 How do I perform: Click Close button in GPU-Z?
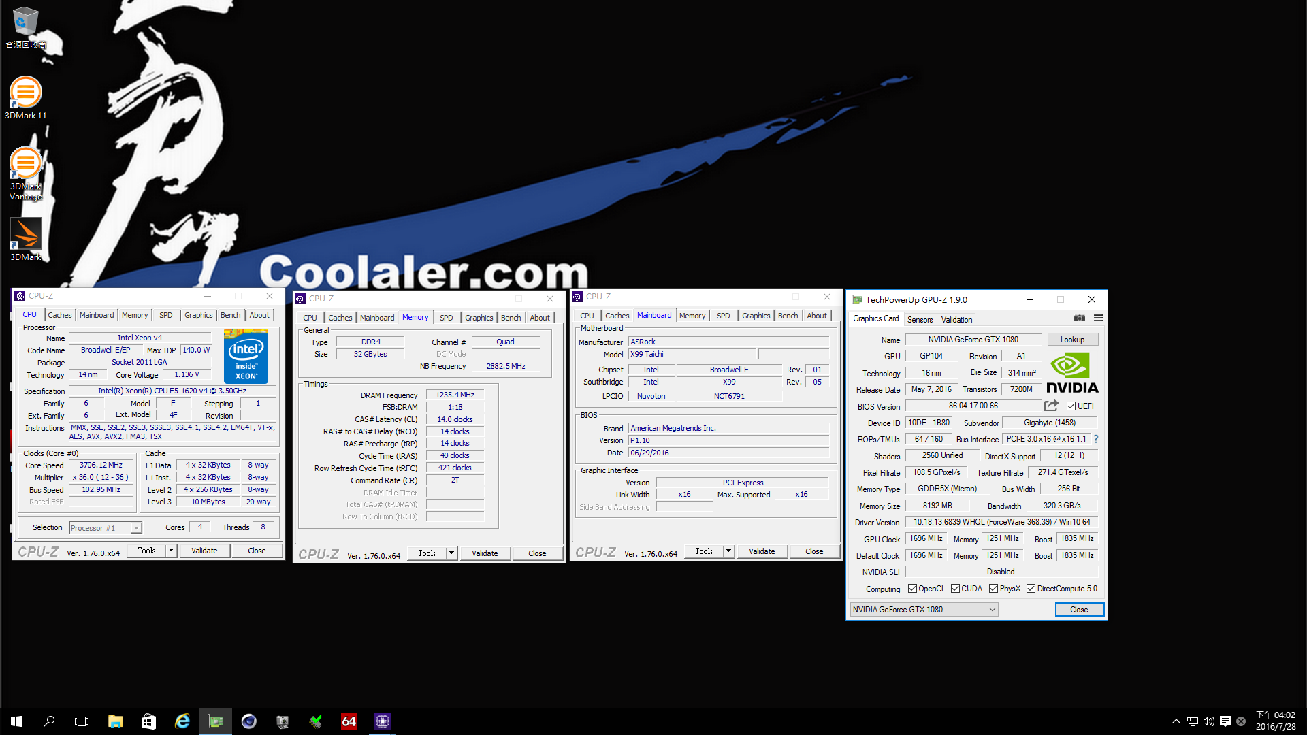click(1079, 610)
